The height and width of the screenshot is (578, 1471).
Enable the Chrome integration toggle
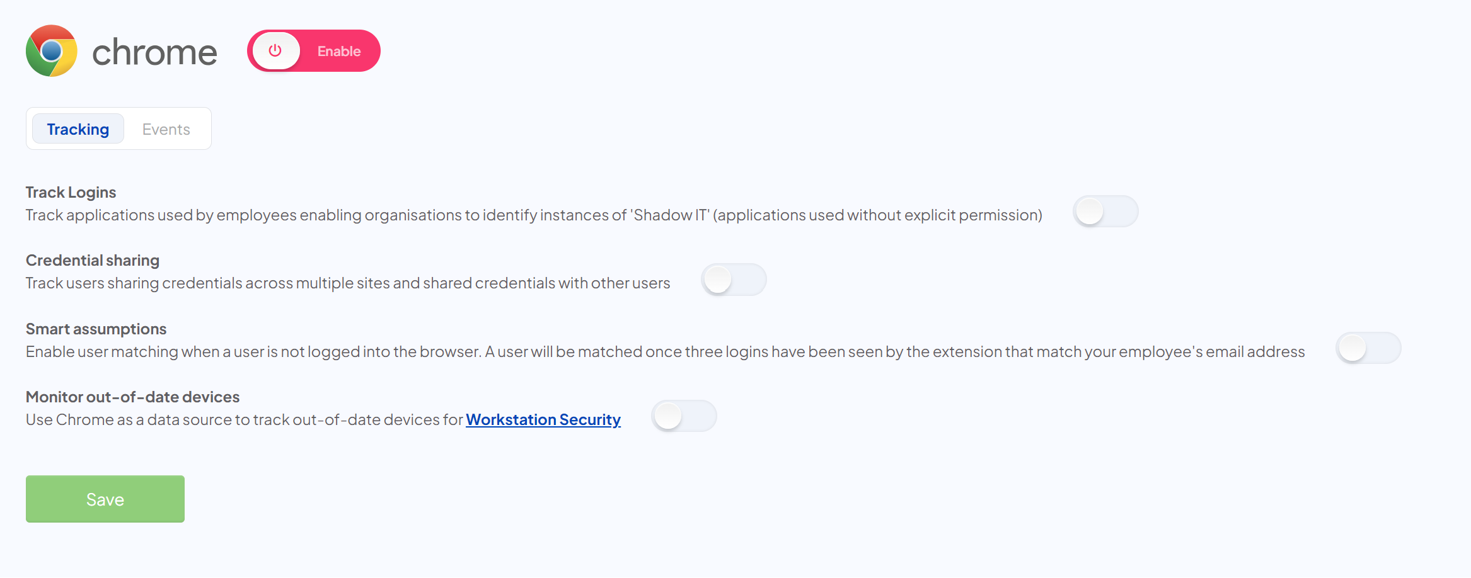313,50
